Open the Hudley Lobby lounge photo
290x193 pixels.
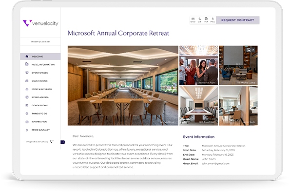click(238, 65)
